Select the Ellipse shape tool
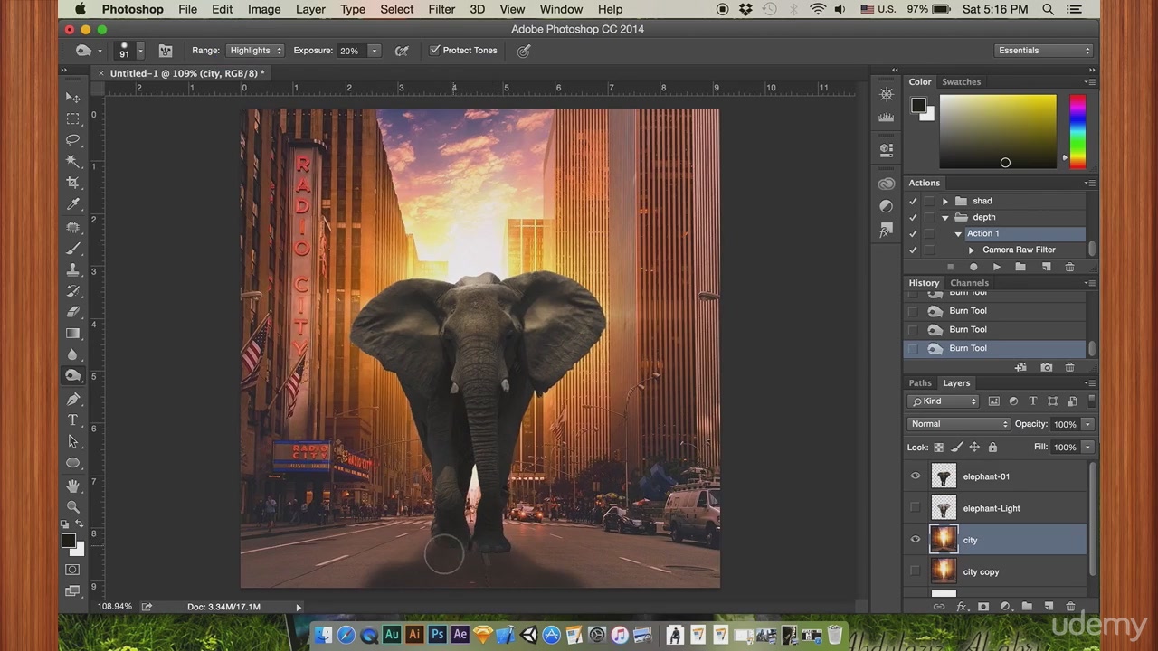The width and height of the screenshot is (1158, 651). point(72,463)
